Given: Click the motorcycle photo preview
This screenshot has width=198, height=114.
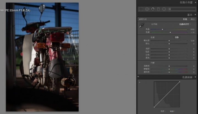Looking at the screenshot, I should pos(42,57).
